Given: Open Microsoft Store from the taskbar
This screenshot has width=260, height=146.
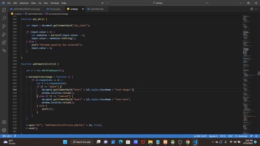Looking at the screenshot, I should [128, 142].
